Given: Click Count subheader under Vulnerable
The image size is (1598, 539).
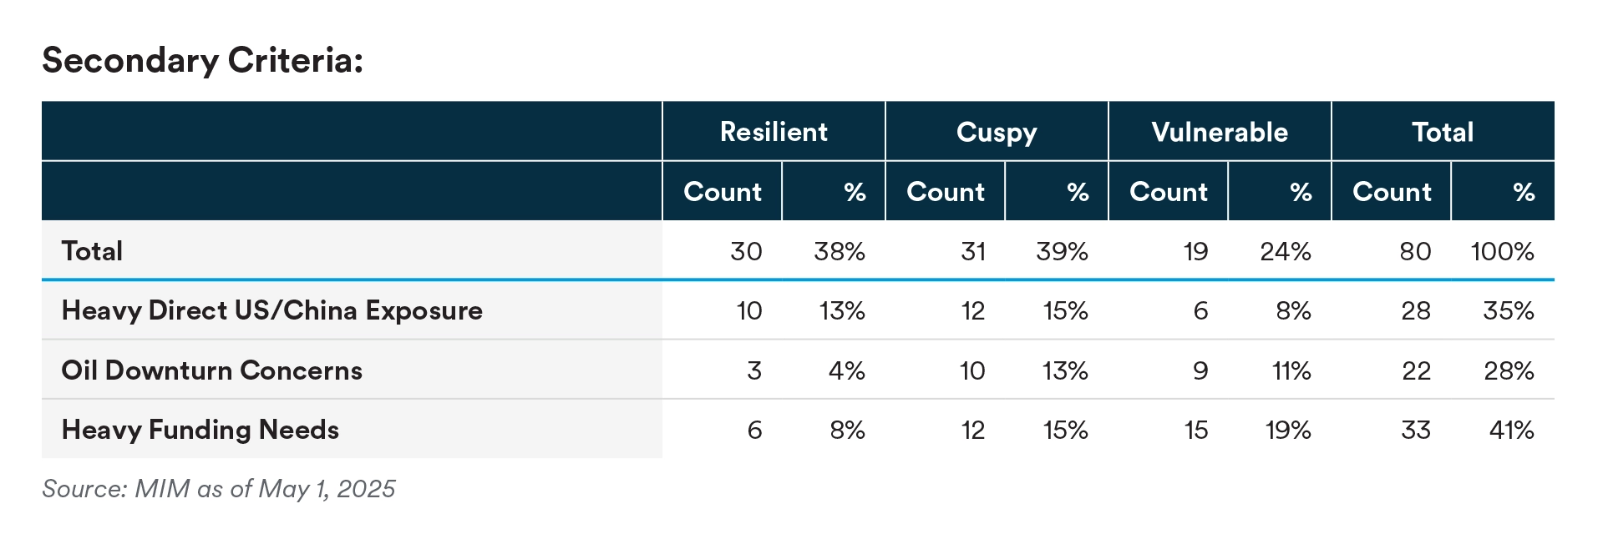Looking at the screenshot, I should tap(1169, 192).
